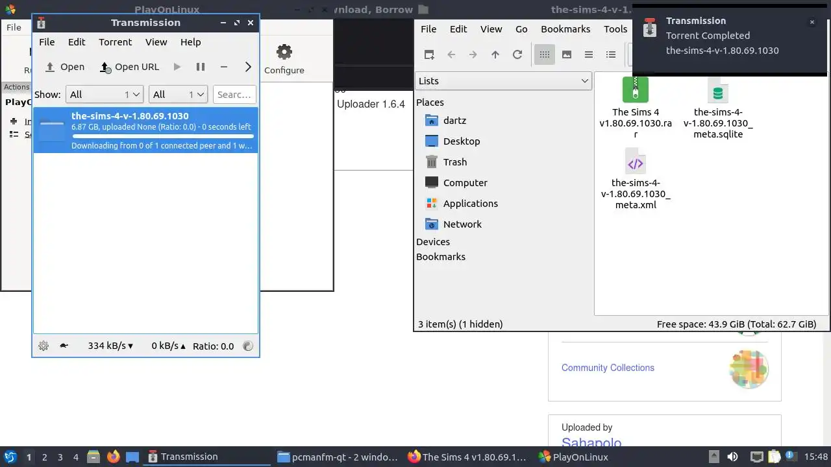This screenshot has height=467, width=831.
Task: Open Configure in PlayOnLinux toolbar
Action: 284,59
